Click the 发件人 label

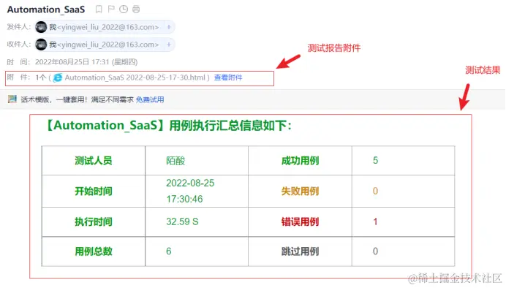[x=18, y=27]
